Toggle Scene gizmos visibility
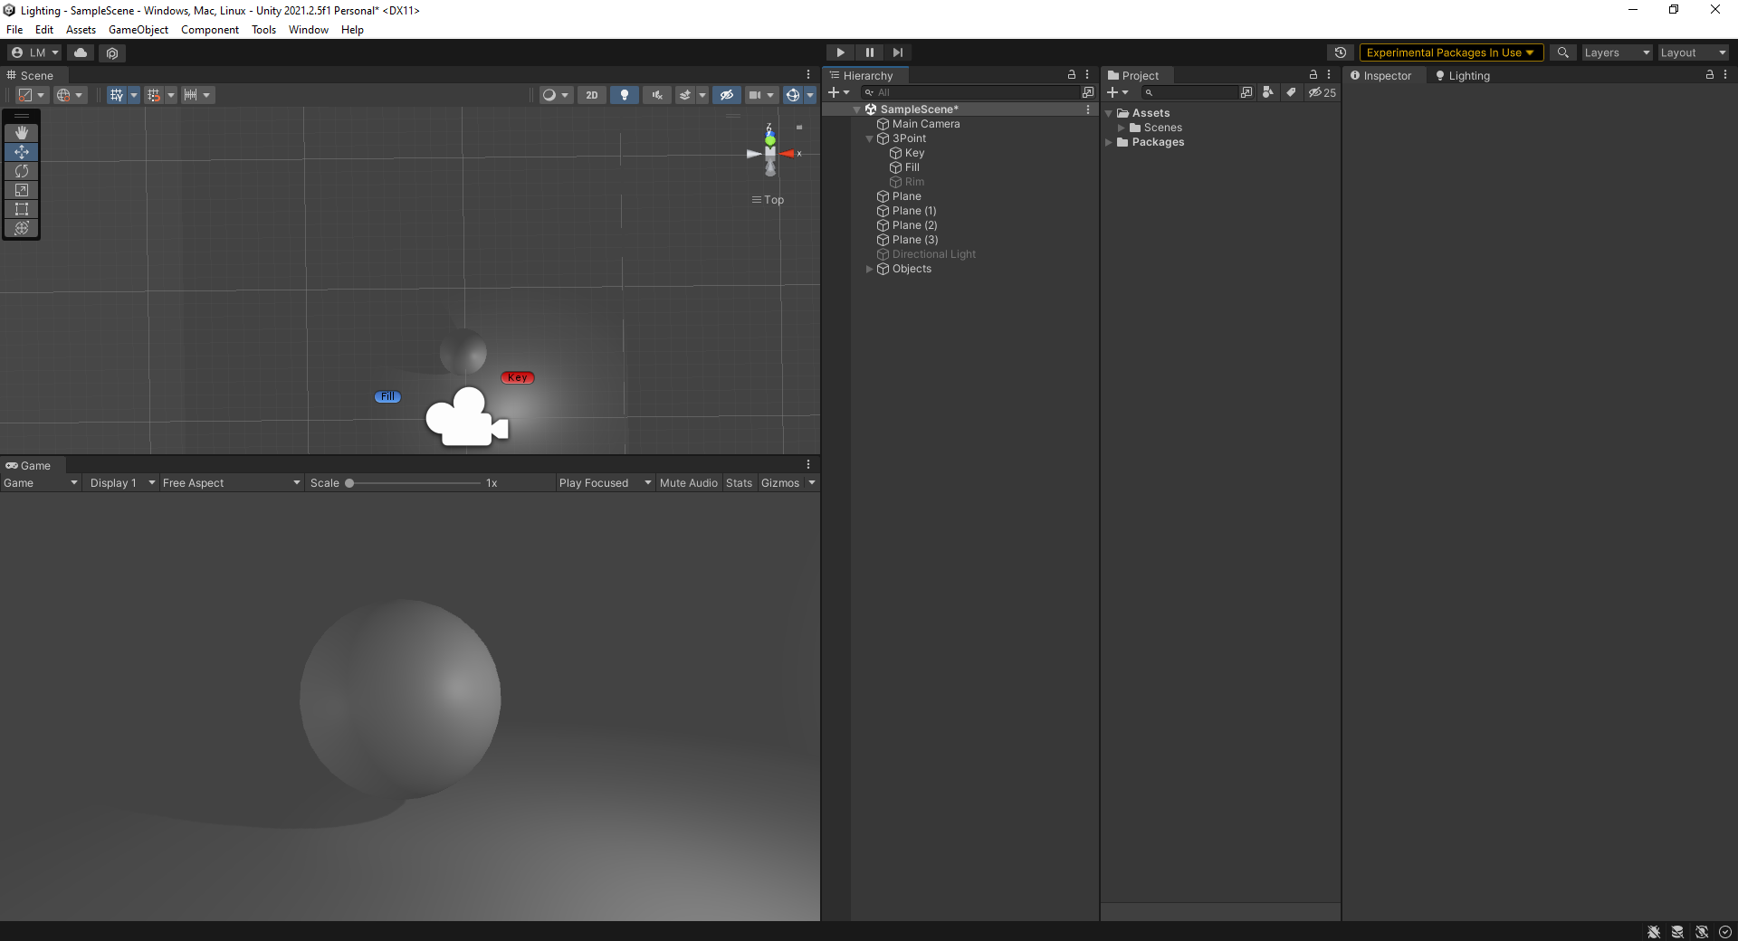 click(x=792, y=95)
